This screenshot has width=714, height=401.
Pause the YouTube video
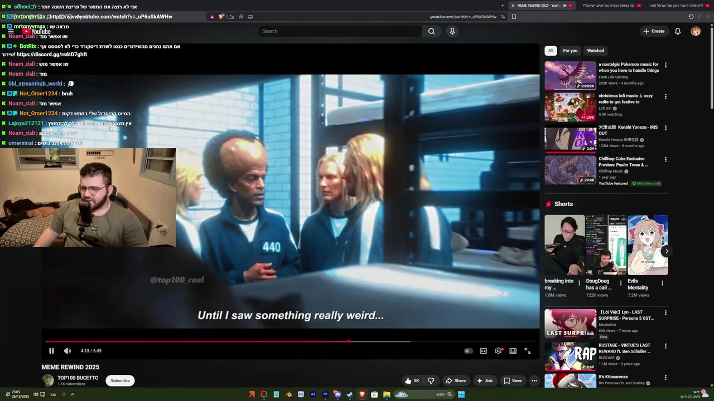pyautogui.click(x=51, y=351)
